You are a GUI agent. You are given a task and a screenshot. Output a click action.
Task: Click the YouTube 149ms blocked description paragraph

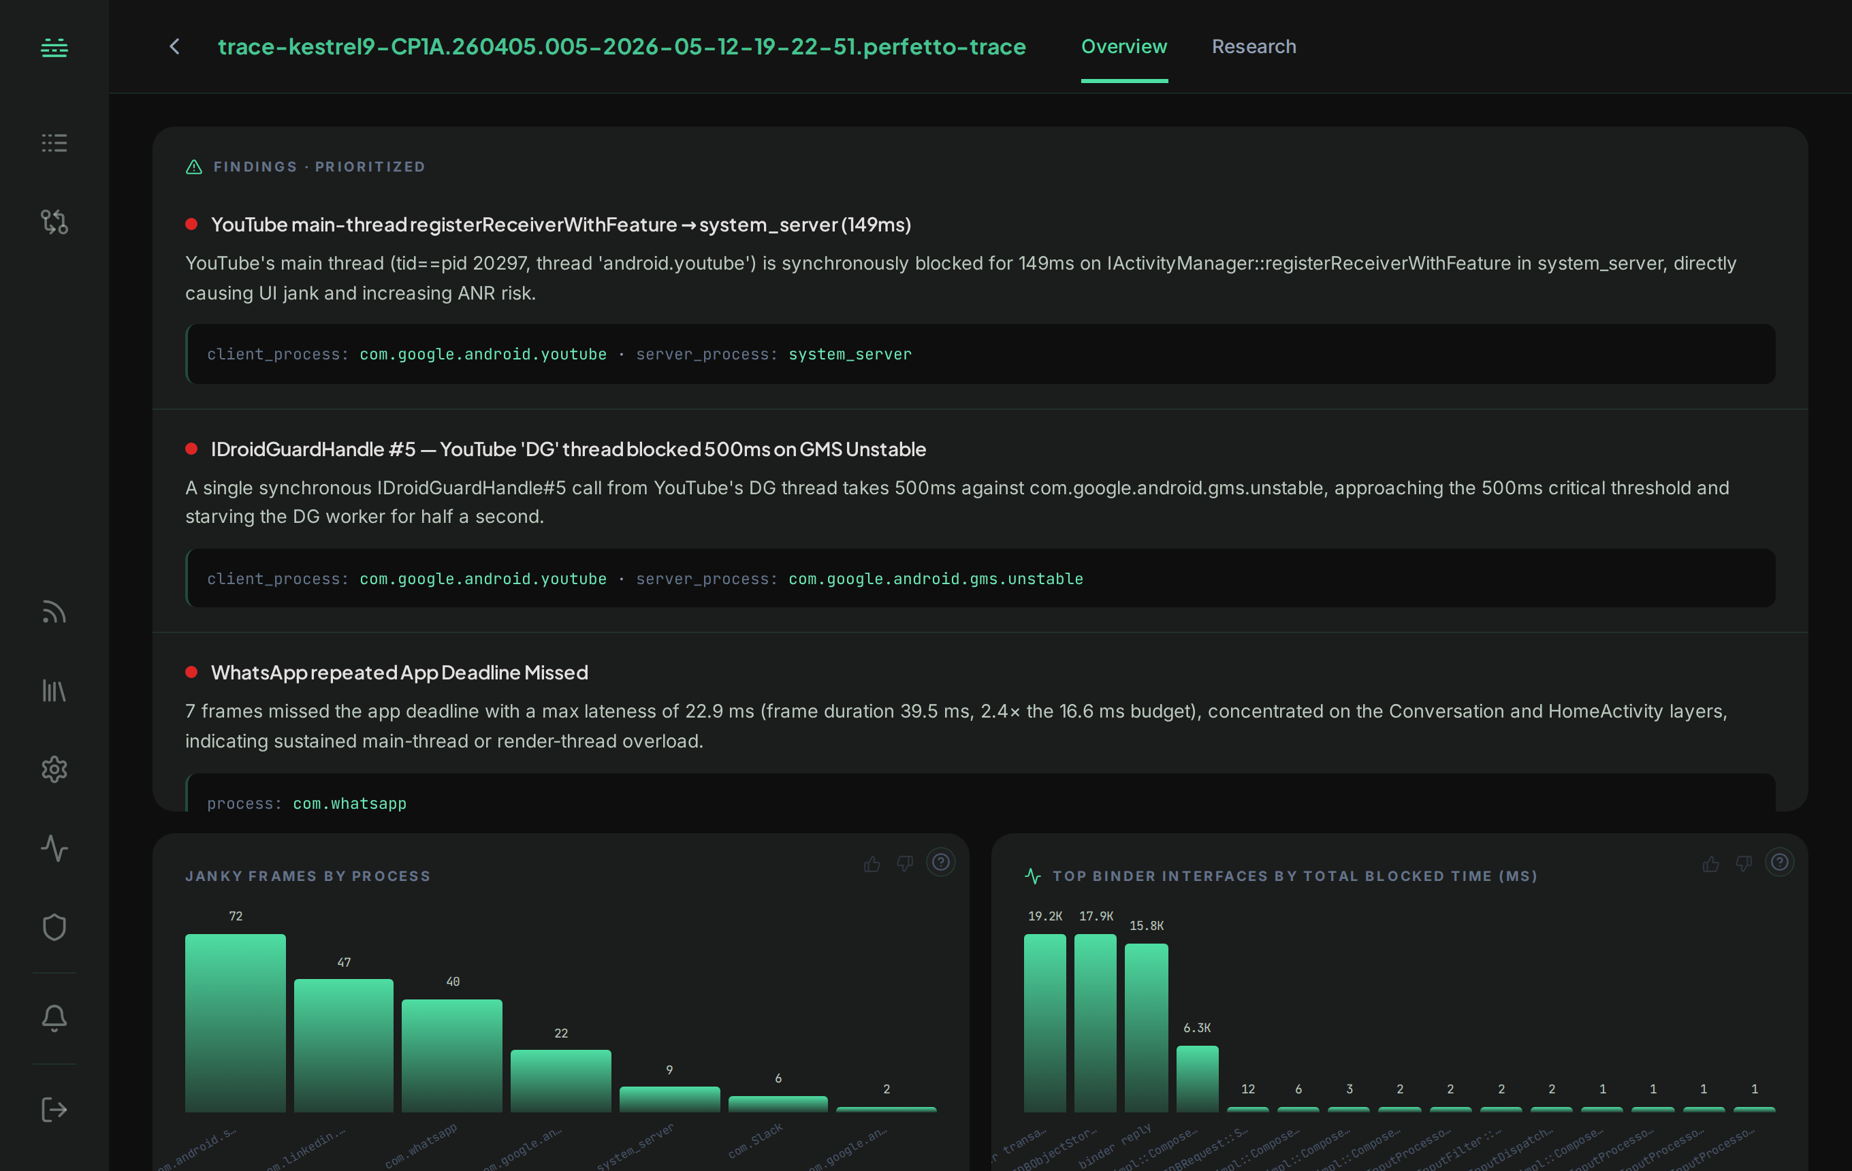click(x=961, y=278)
